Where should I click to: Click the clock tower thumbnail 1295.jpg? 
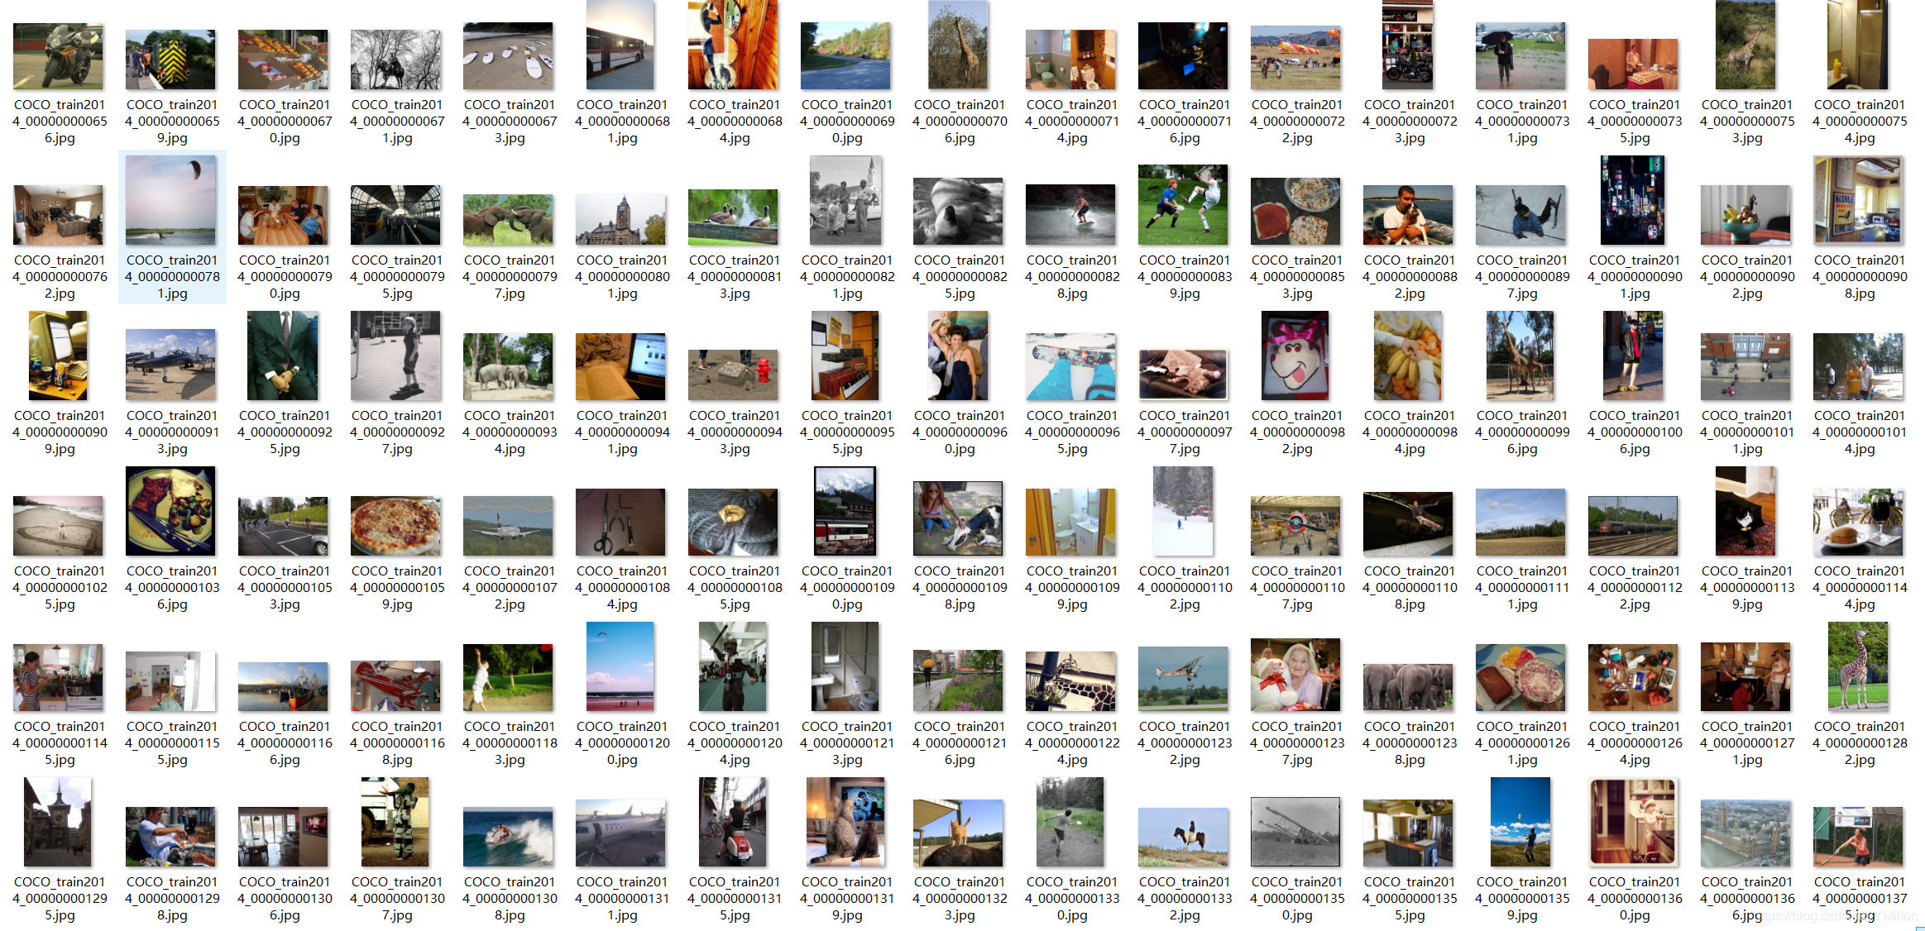(58, 822)
